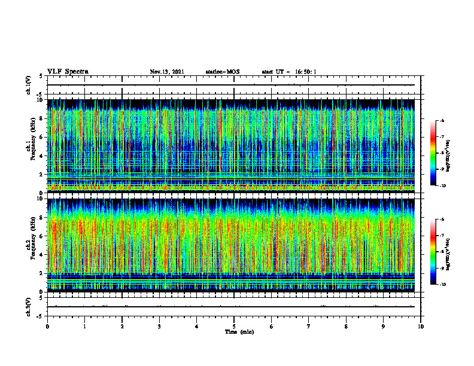The height and width of the screenshot is (366, 474).
Task: Click the time axis tick label "0"
Action: tap(47, 327)
